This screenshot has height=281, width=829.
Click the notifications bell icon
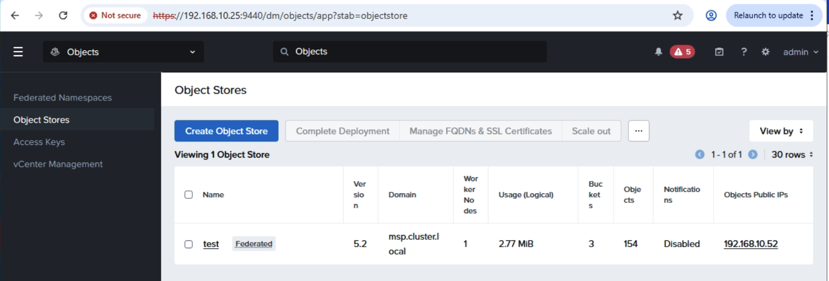(659, 52)
